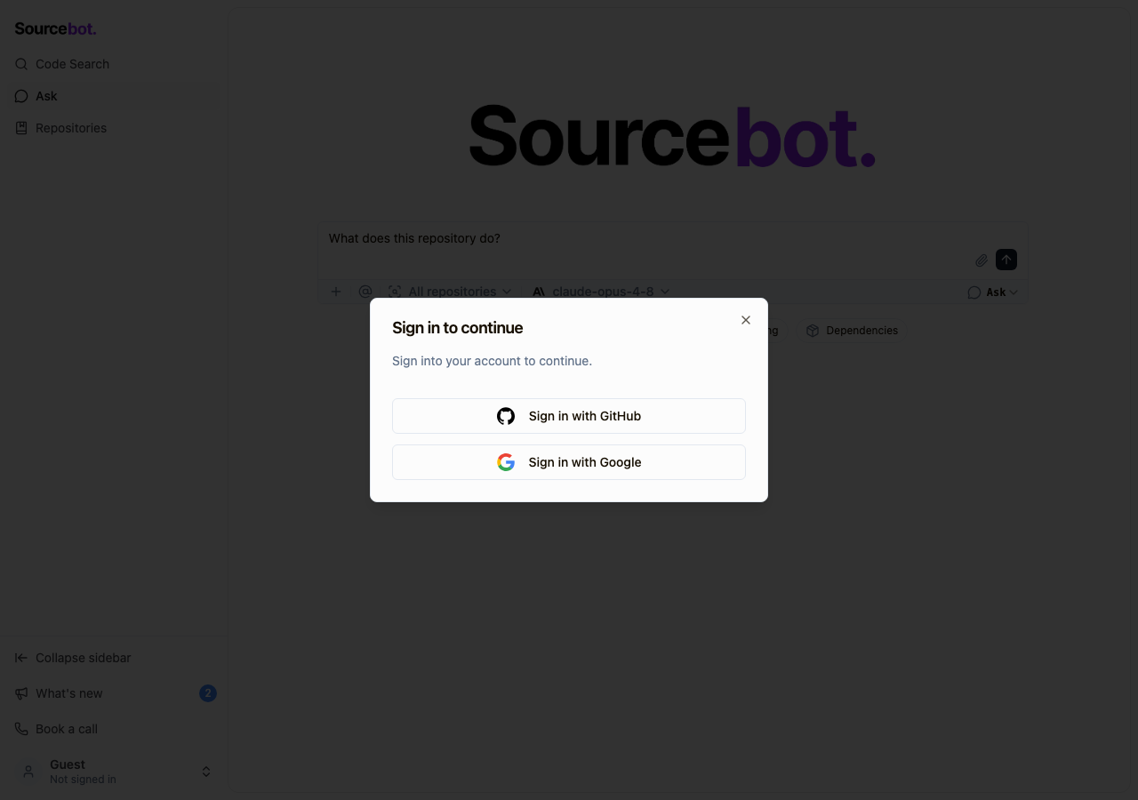Expand the Guest account menu
The image size is (1138, 800).
click(114, 772)
